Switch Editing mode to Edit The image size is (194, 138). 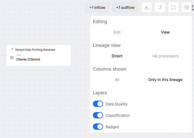coord(117,32)
